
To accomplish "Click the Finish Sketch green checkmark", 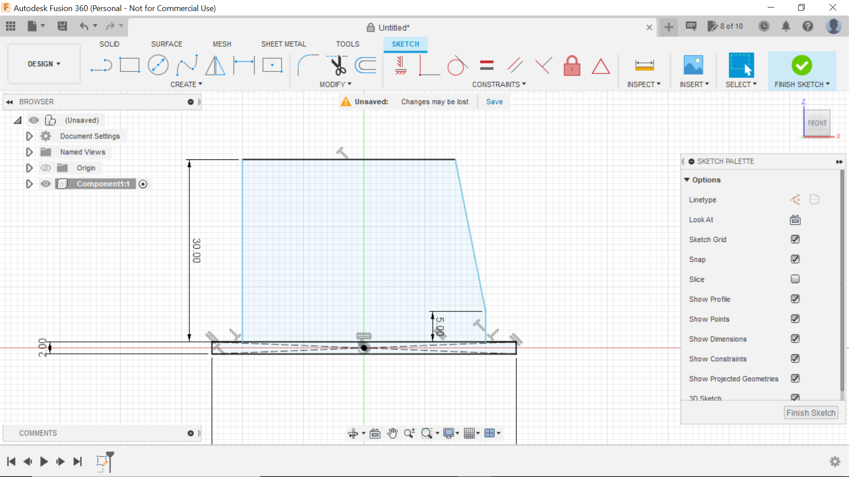I will click(801, 64).
